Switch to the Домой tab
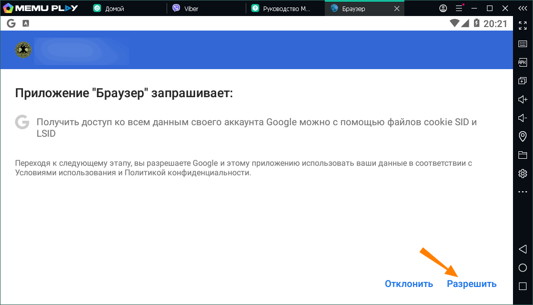Image resolution: width=533 pixels, height=305 pixels. coord(127,8)
